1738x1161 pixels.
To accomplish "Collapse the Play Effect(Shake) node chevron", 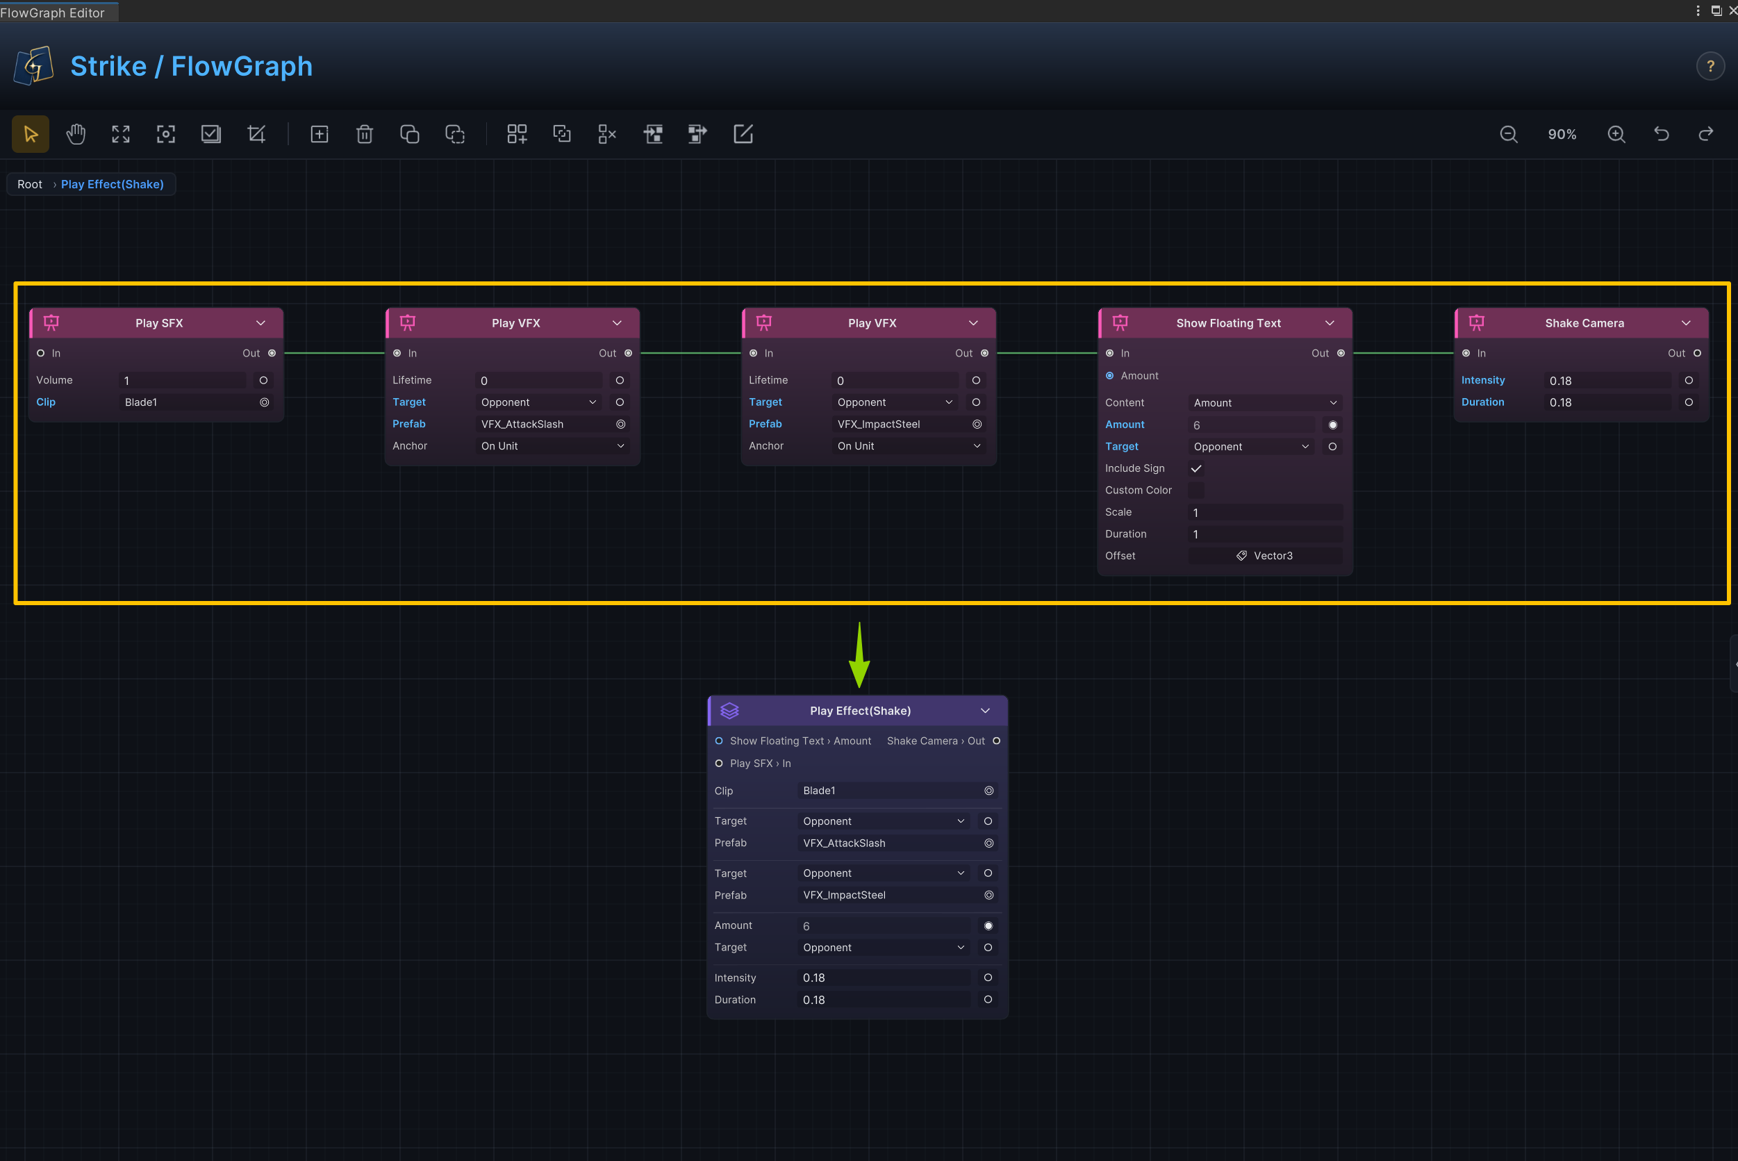I will (985, 711).
